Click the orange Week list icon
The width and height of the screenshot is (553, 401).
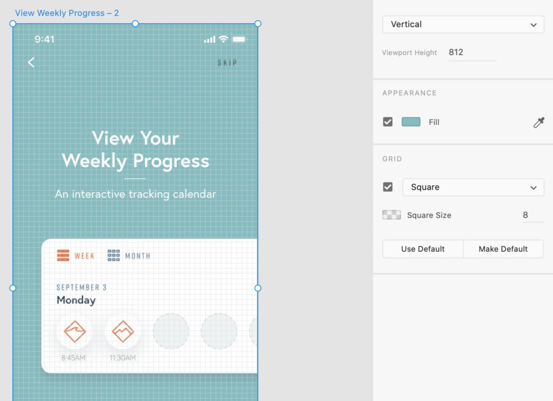point(63,256)
